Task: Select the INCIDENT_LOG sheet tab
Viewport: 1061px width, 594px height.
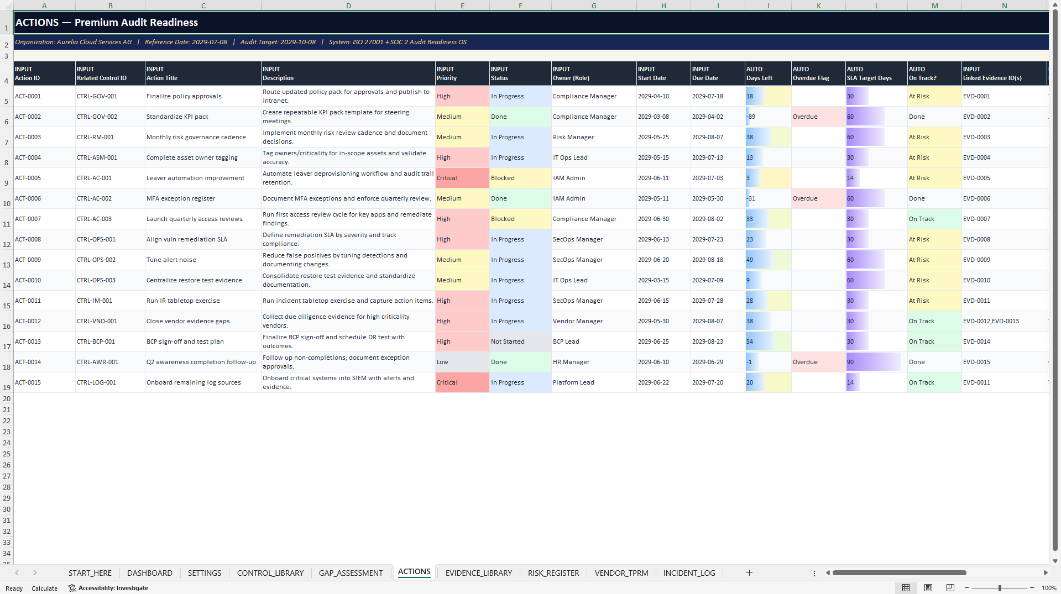Action: (689, 573)
